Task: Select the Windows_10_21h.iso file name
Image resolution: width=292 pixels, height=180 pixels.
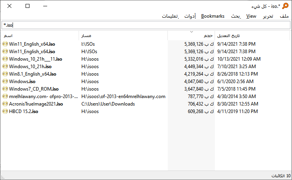Action: [x=30, y=67]
